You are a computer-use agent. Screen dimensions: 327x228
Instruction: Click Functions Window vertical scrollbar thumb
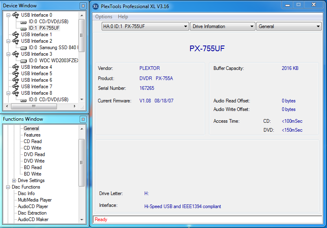coord(82,163)
